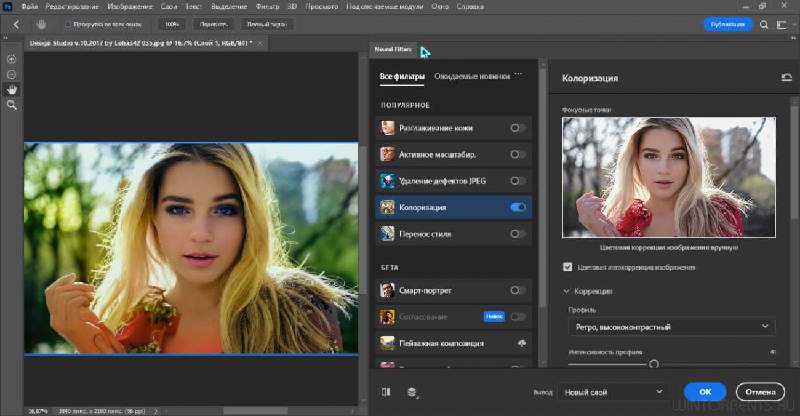Enable the Разглаживание кожи toggle
Image resolution: width=800 pixels, height=416 pixels.
(518, 128)
